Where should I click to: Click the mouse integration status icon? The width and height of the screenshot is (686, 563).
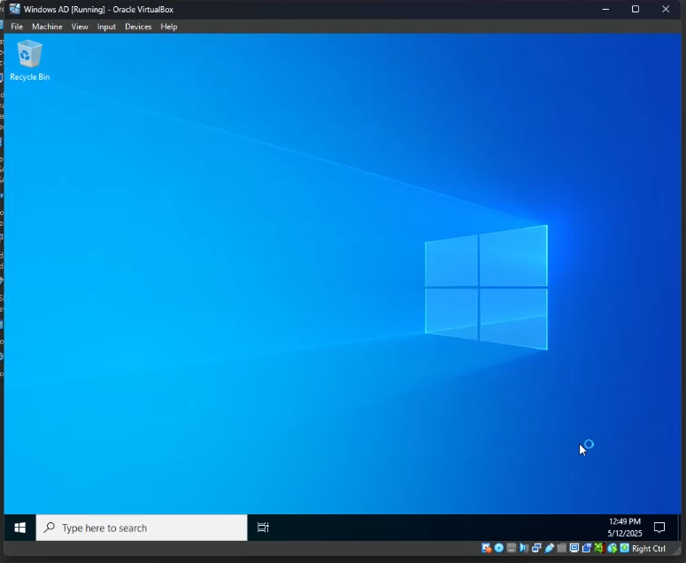coord(613,549)
